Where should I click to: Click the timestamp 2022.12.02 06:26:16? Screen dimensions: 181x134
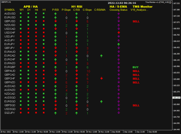pos(122,3)
